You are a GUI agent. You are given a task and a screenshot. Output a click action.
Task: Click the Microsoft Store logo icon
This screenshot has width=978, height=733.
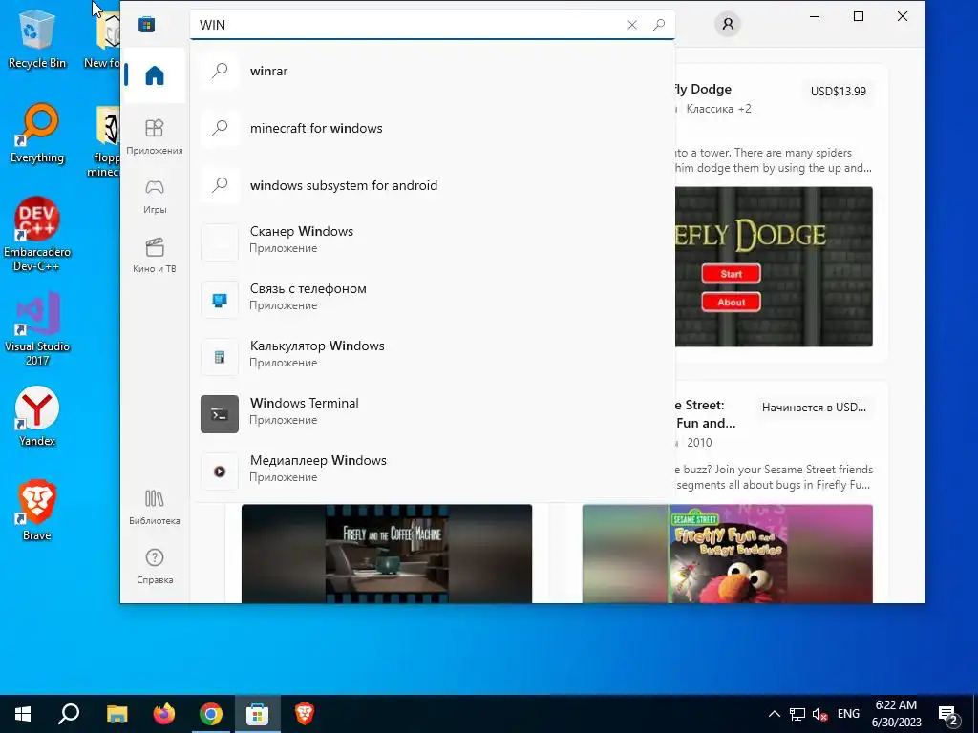[x=146, y=25]
